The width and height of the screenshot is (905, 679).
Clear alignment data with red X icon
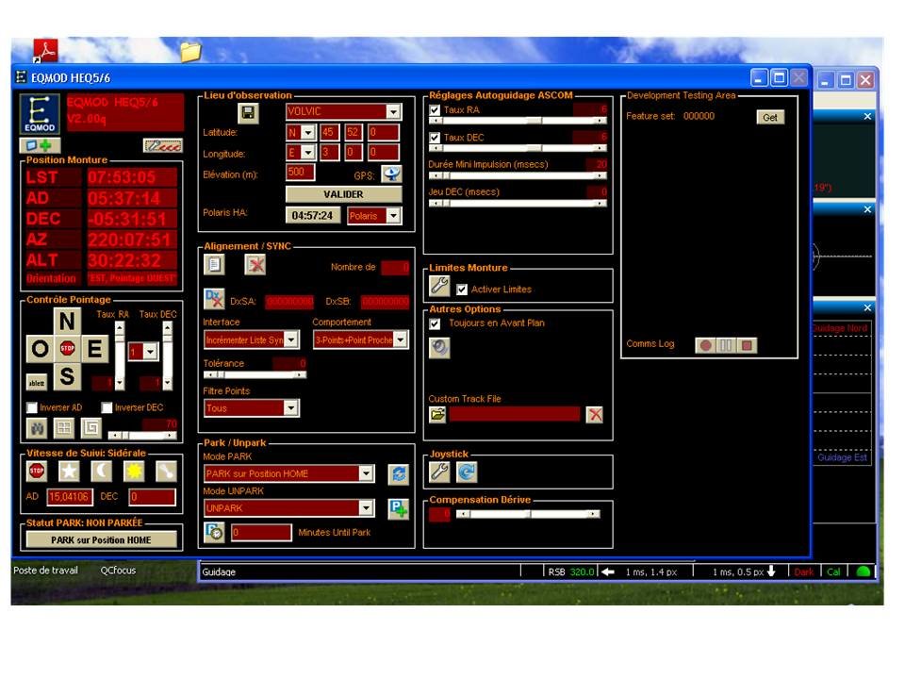coord(255,265)
